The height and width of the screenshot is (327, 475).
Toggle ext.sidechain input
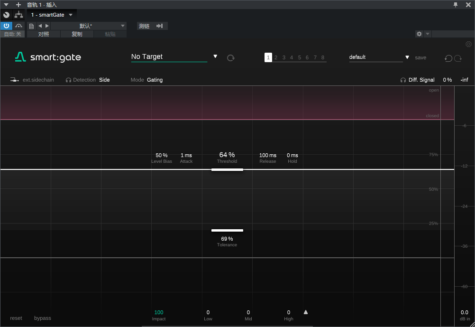(38, 80)
